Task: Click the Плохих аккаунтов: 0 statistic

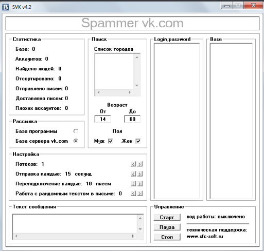Action: pos(42,108)
